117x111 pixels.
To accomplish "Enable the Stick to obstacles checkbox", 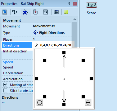I will [5, 91].
